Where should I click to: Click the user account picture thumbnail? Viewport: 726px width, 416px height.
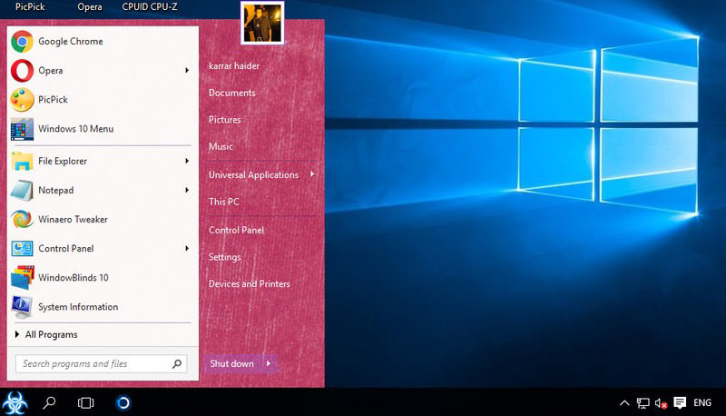[x=262, y=23]
